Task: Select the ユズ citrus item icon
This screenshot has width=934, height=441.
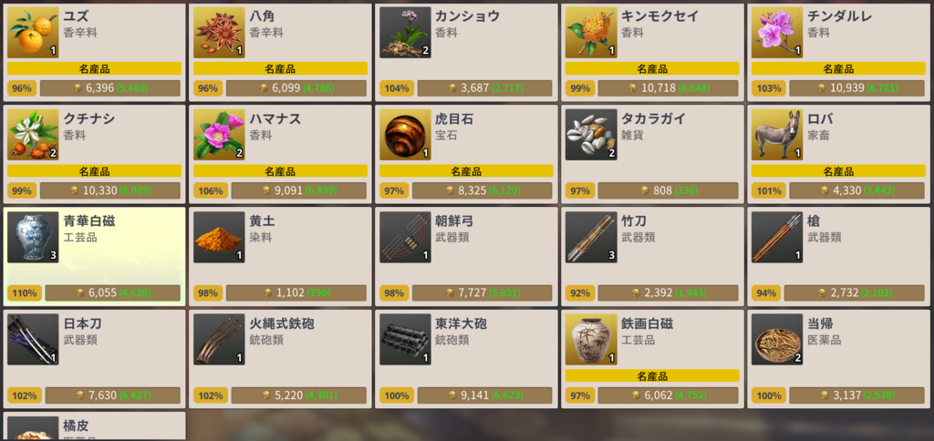Action: (33, 32)
